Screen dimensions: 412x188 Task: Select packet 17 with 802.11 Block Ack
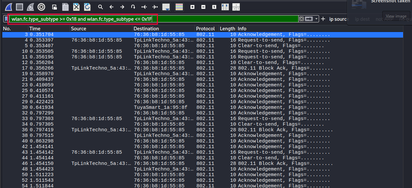click(x=165, y=68)
